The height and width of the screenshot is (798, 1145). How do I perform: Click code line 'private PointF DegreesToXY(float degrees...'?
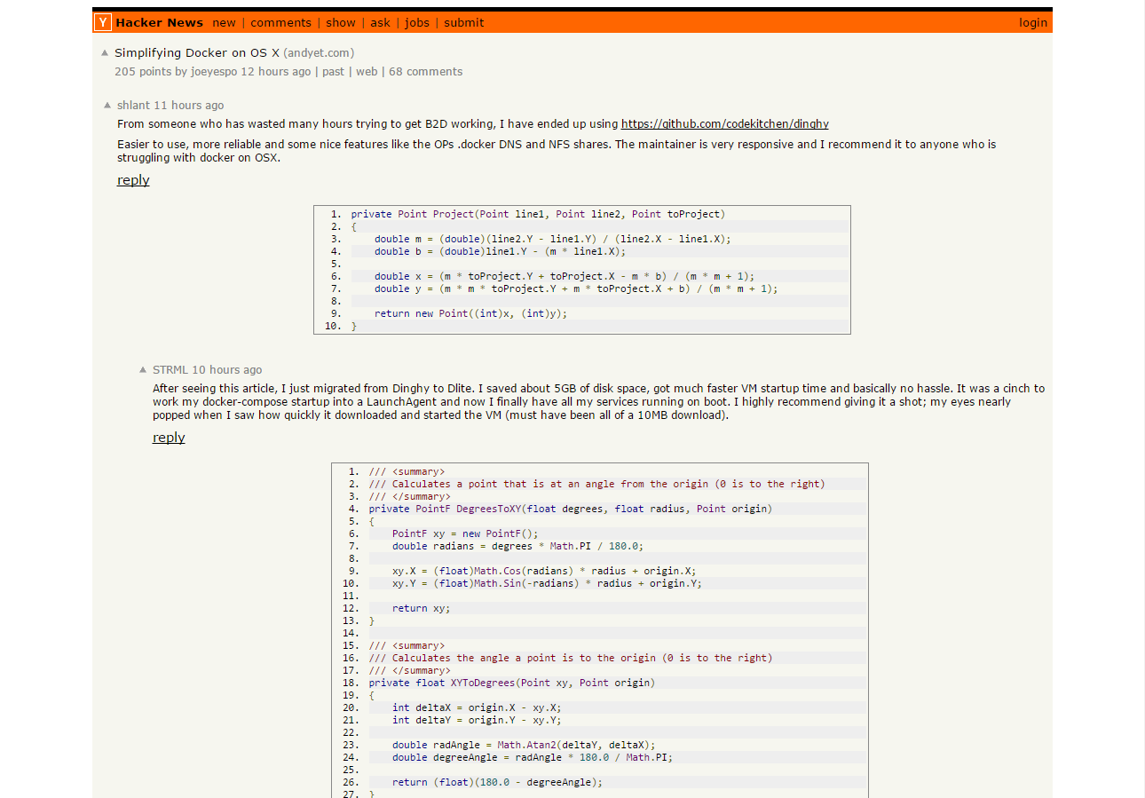click(x=571, y=509)
